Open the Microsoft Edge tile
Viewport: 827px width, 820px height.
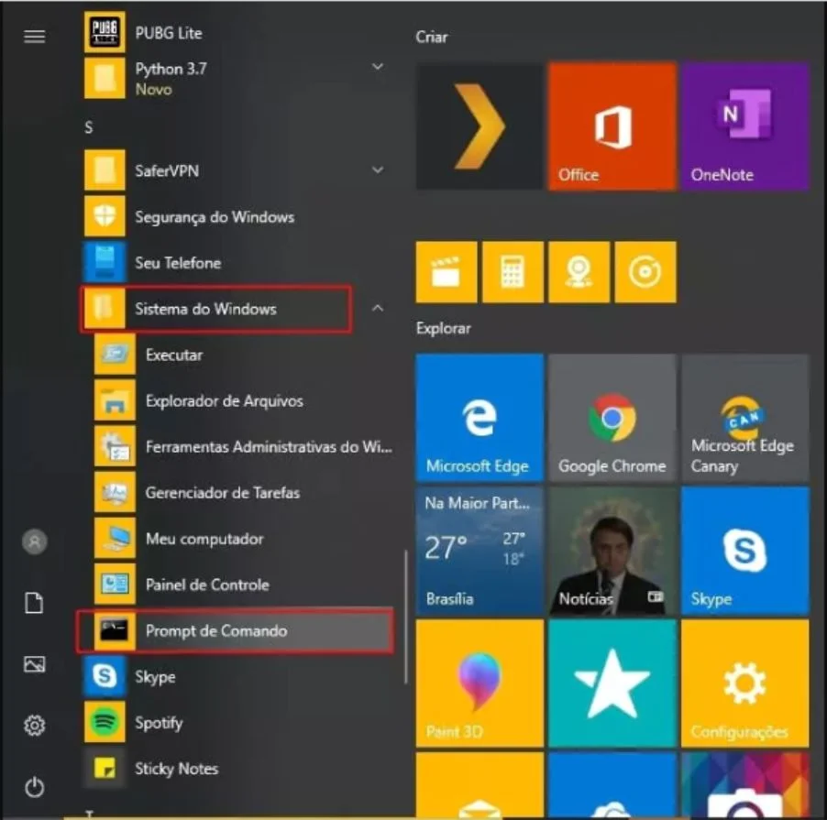[x=479, y=418]
